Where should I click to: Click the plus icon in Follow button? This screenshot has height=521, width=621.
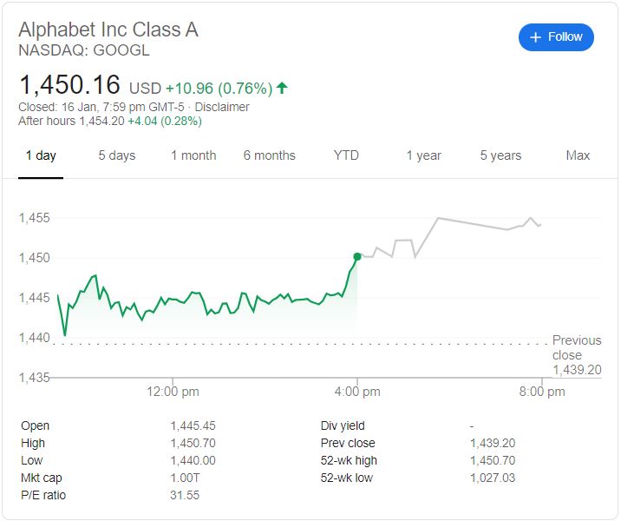[x=535, y=37]
